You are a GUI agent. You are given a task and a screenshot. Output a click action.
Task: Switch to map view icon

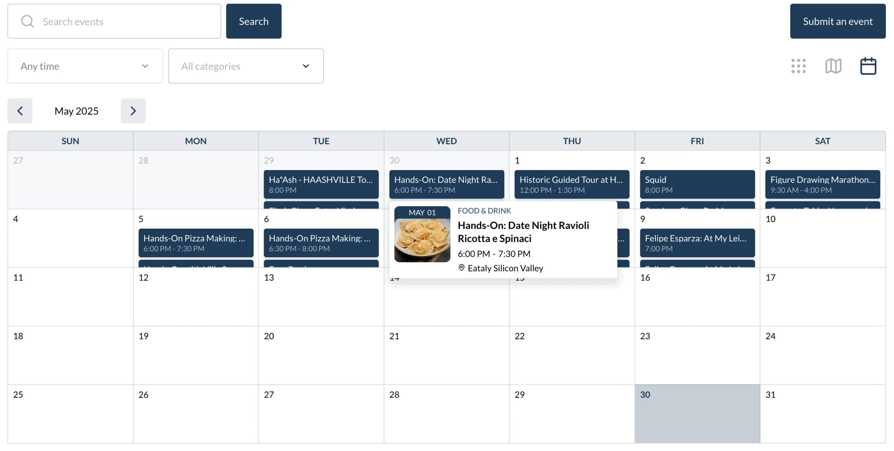[x=833, y=66]
